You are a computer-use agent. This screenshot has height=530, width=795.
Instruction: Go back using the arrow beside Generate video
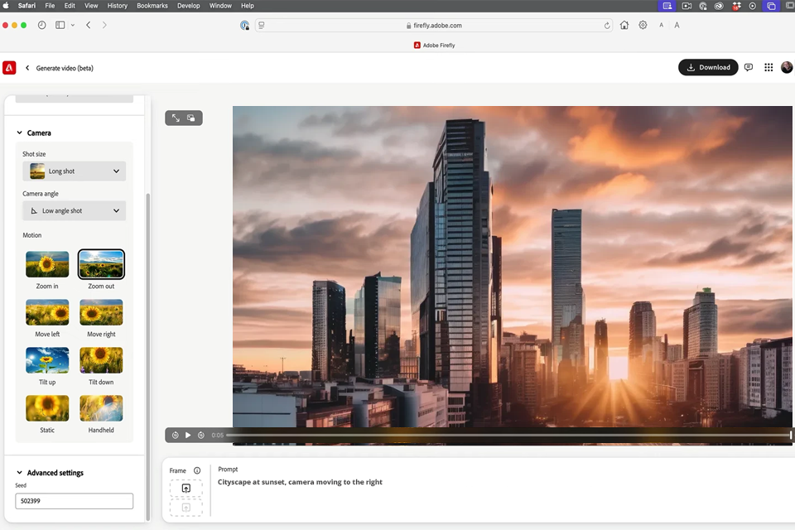pyautogui.click(x=27, y=68)
